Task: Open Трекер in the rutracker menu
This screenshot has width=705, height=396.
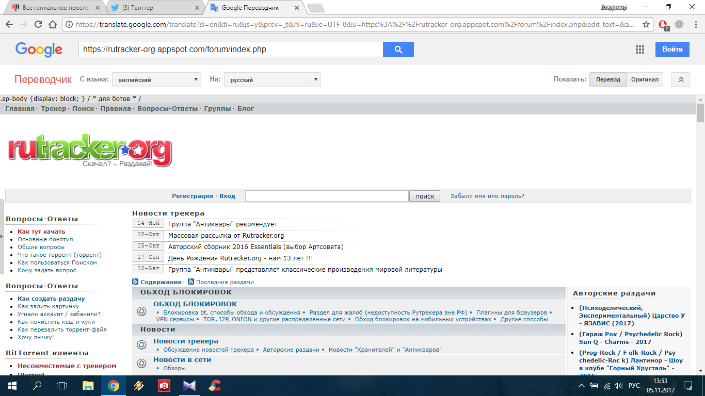Action: point(54,109)
